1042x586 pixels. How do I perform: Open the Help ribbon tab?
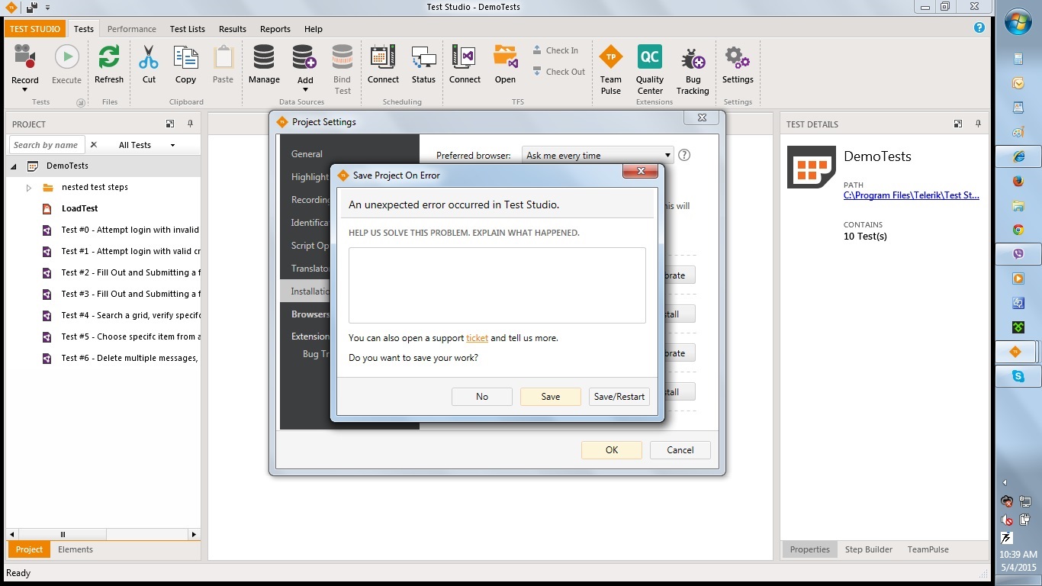tap(314, 29)
